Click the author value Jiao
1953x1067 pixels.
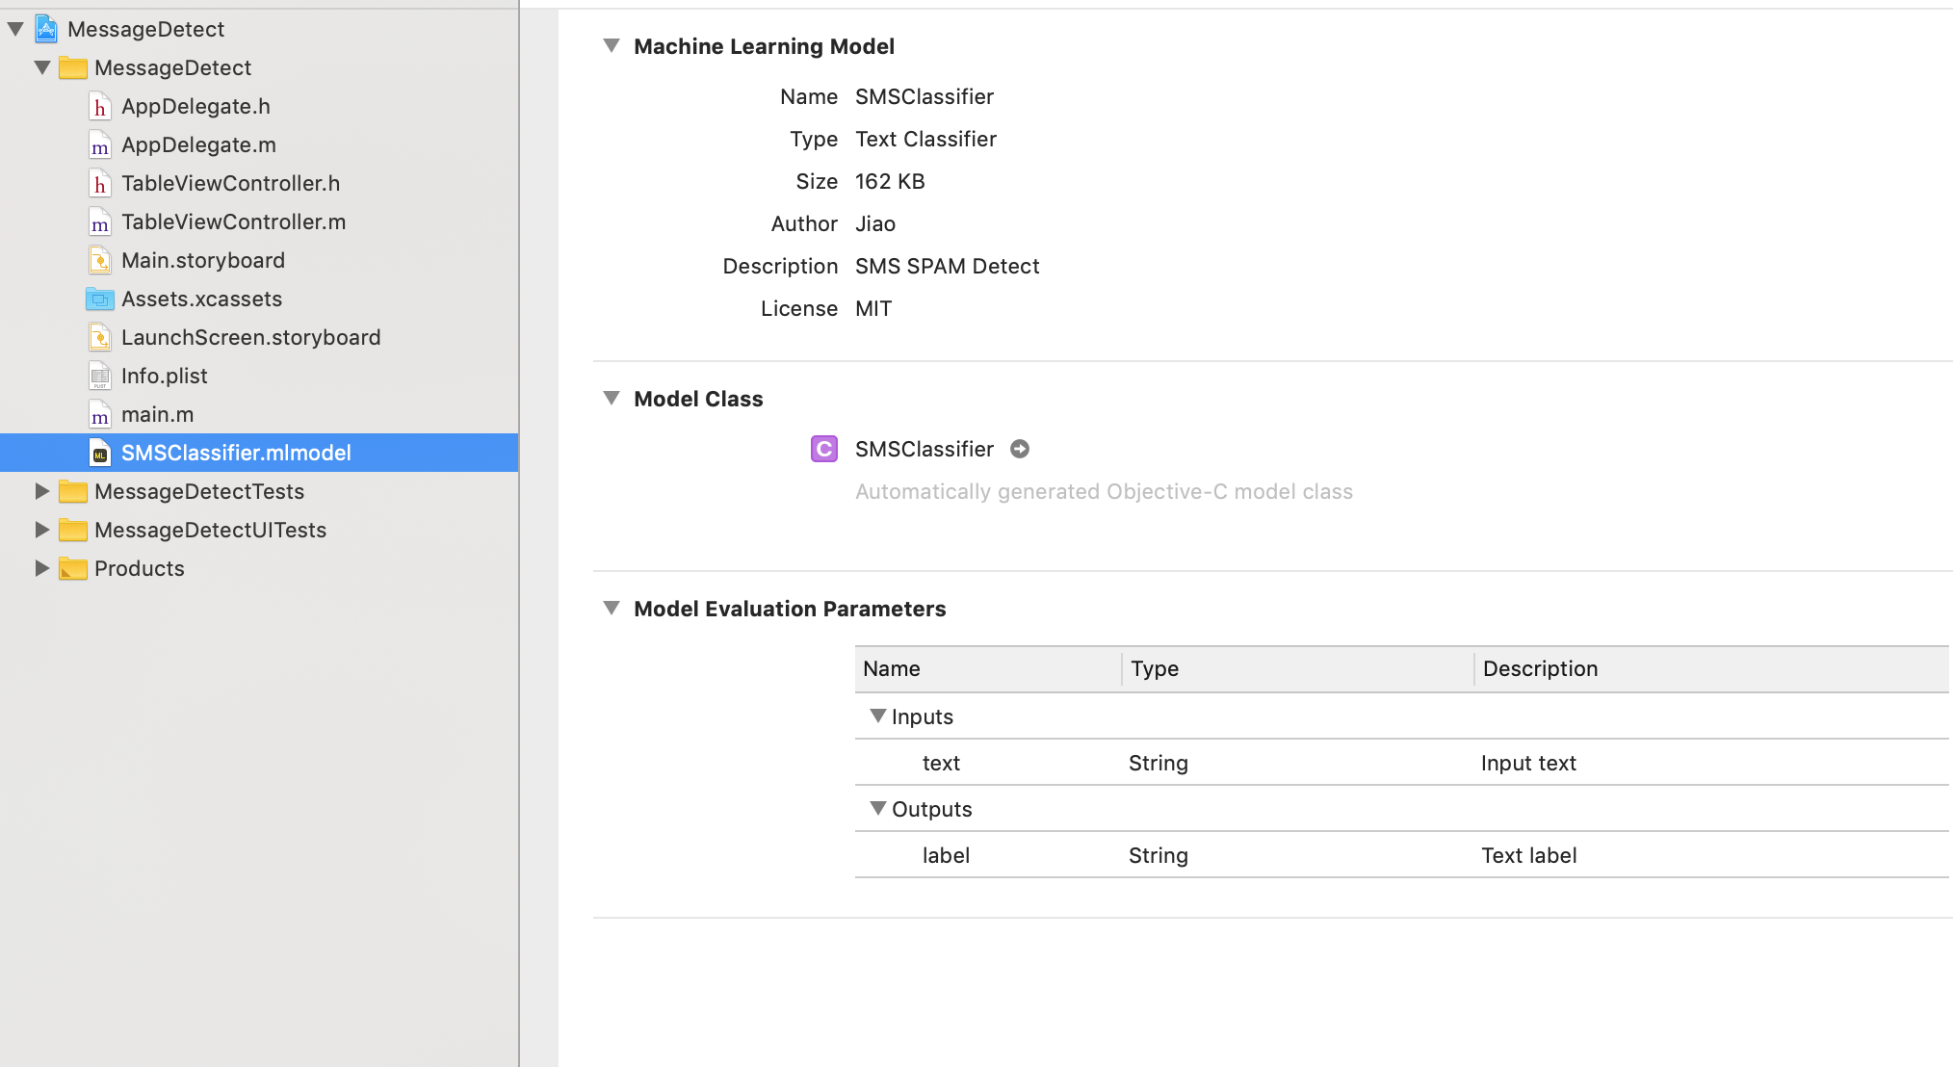875,223
